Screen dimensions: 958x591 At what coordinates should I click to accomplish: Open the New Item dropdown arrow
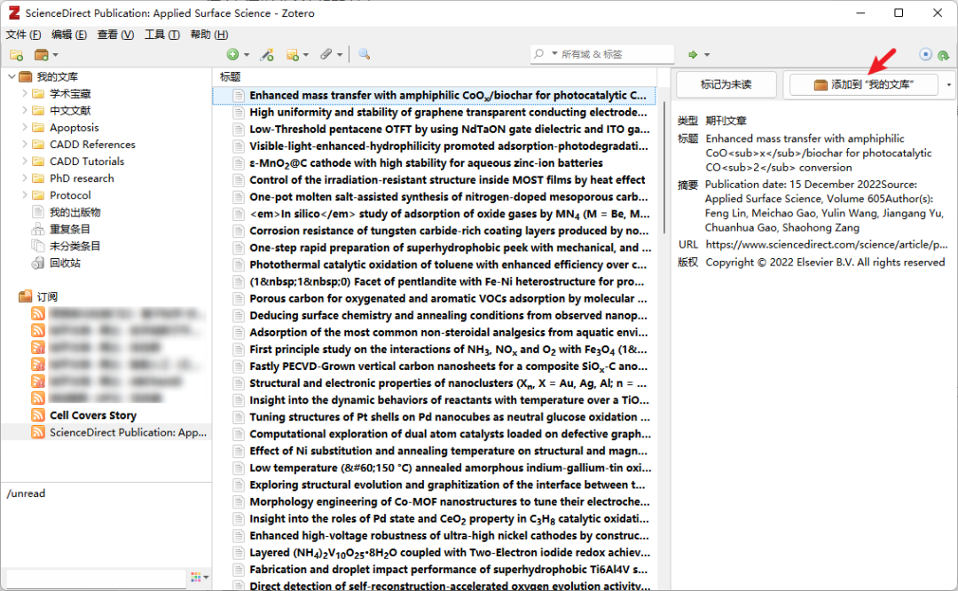[x=247, y=55]
